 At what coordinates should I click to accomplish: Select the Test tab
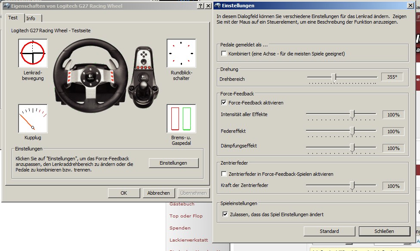pos(13,18)
